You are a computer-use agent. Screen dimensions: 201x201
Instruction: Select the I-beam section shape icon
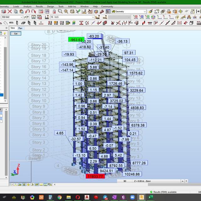coord(81,23)
